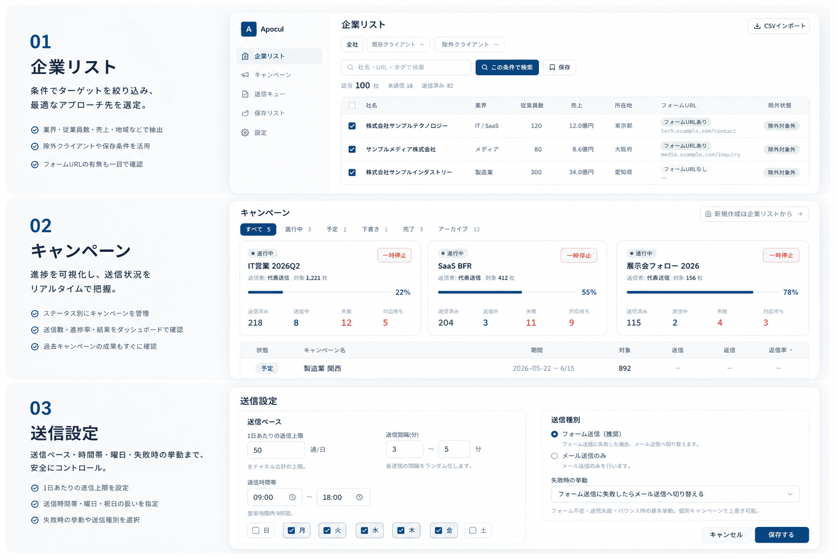837x558 pixels.
Task: Select メール送信のみ radio option
Action: (554, 456)
